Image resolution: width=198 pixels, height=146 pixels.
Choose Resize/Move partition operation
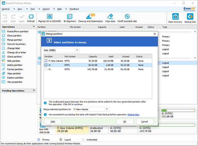pos(18,32)
